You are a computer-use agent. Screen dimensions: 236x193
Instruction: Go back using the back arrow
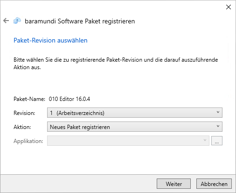[6, 21]
